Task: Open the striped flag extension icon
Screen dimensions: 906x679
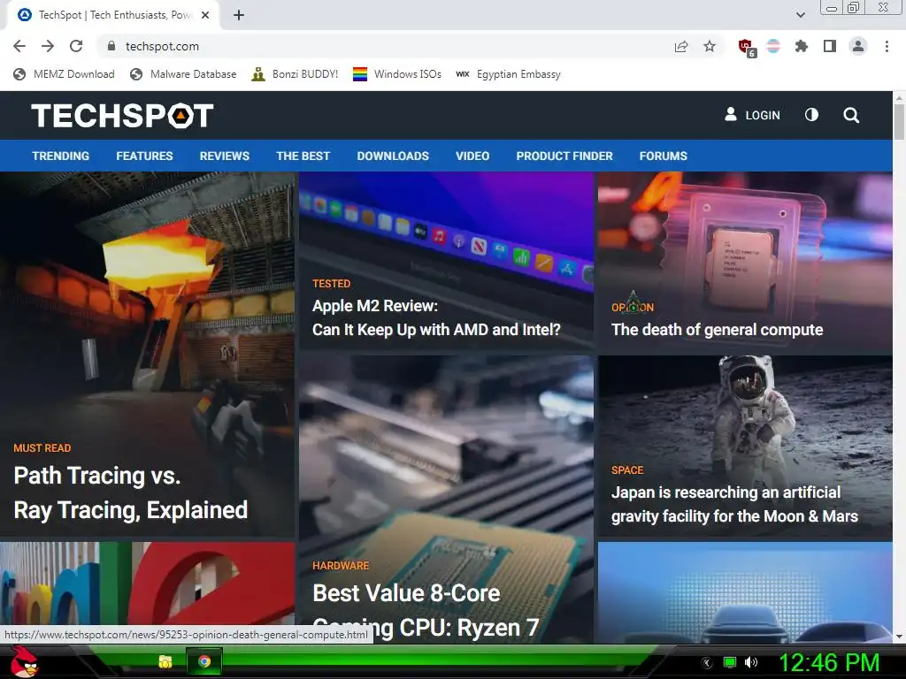Action: coord(773,46)
